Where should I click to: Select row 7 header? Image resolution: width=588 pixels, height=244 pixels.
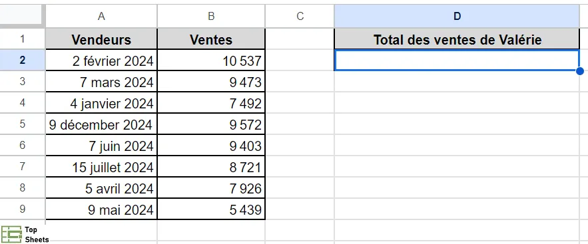(22, 166)
